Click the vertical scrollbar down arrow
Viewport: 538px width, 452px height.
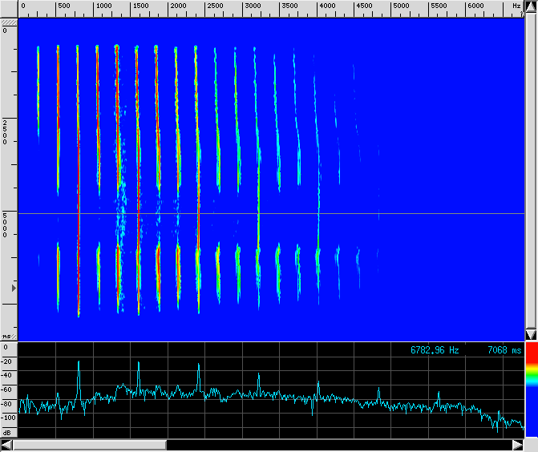pyautogui.click(x=531, y=334)
